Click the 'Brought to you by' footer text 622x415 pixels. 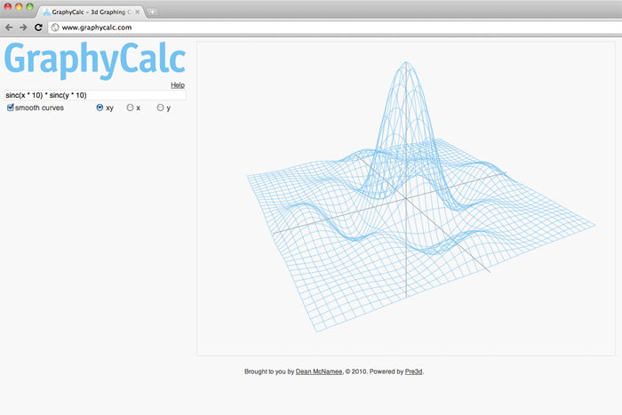269,371
